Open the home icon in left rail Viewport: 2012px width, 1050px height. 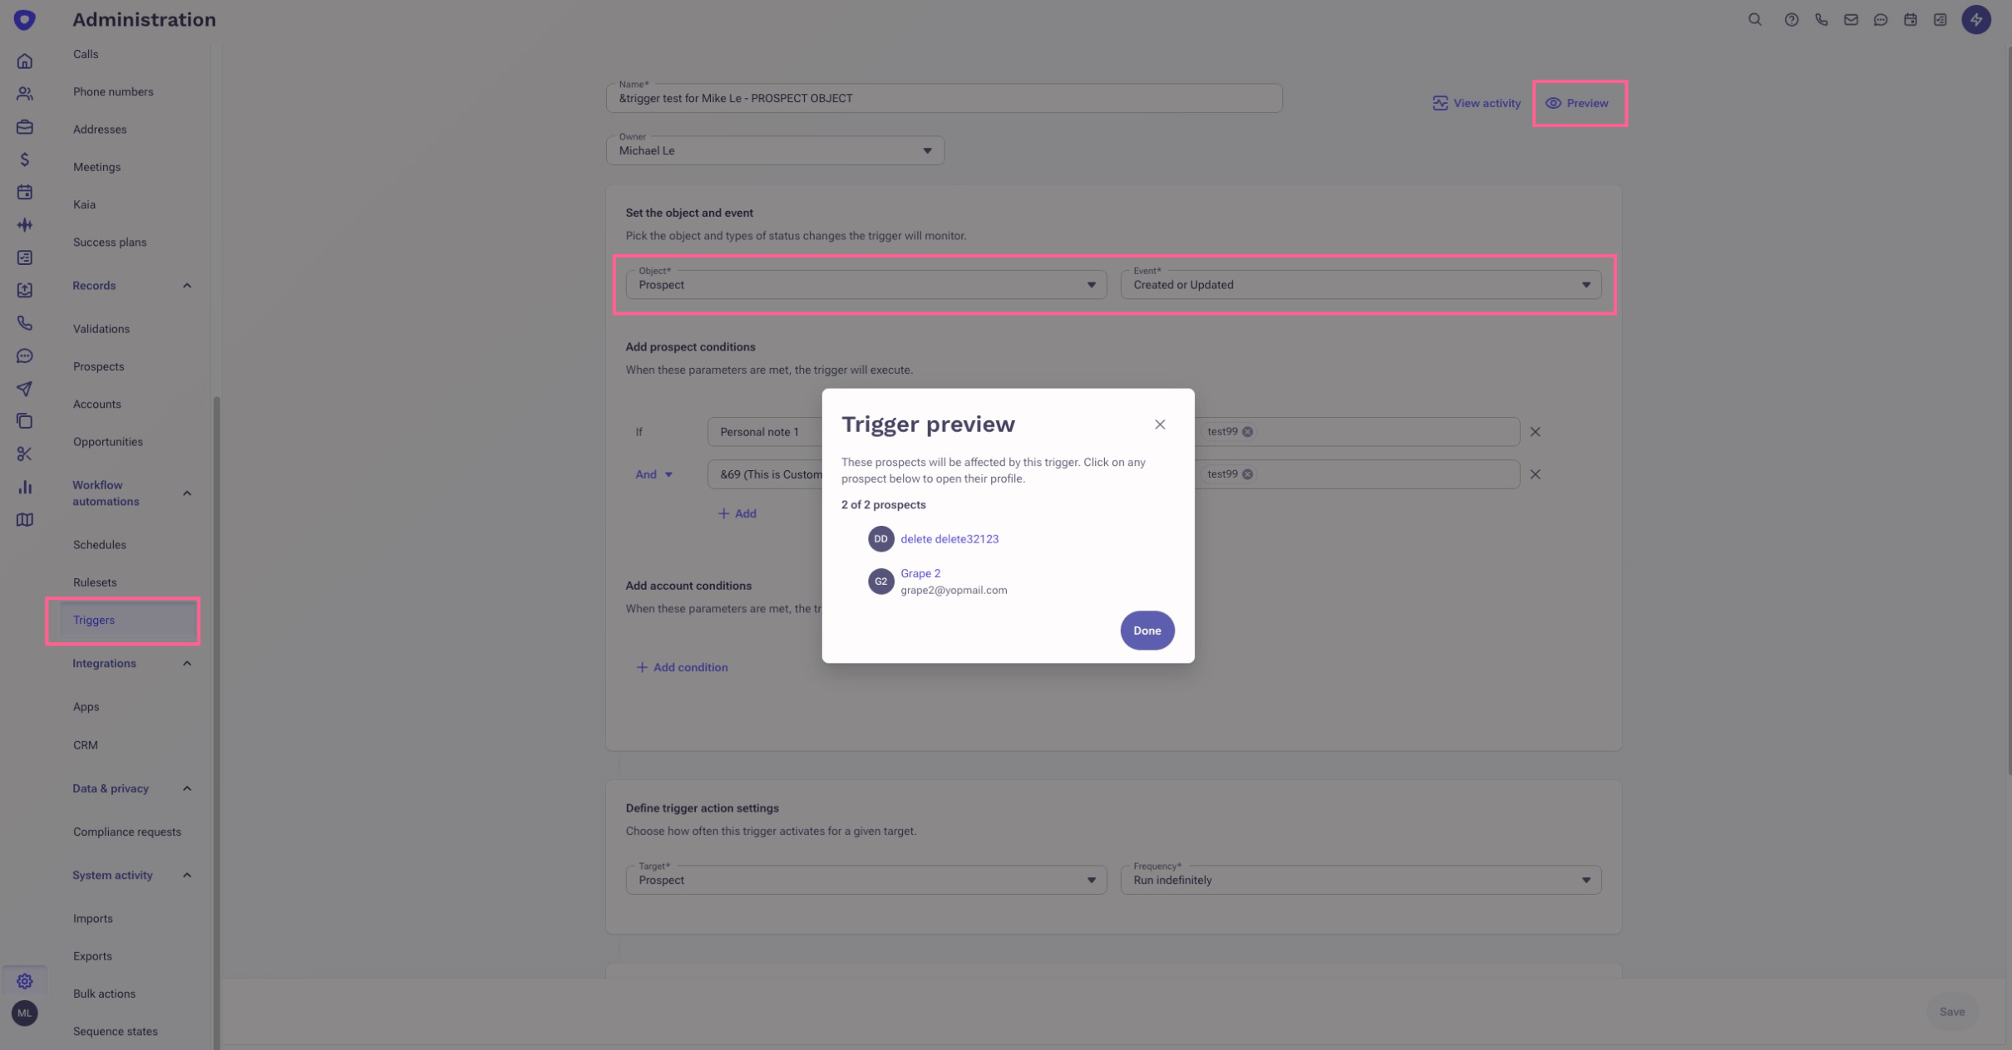[x=25, y=61]
